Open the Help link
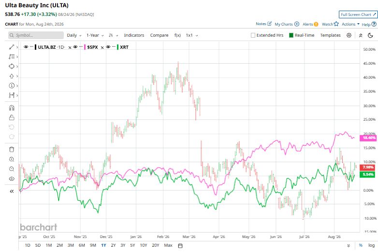This screenshot has height=252, width=378. [x=369, y=24]
